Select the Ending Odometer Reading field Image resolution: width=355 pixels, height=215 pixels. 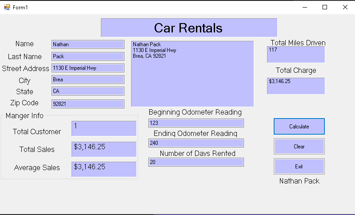(x=196, y=143)
